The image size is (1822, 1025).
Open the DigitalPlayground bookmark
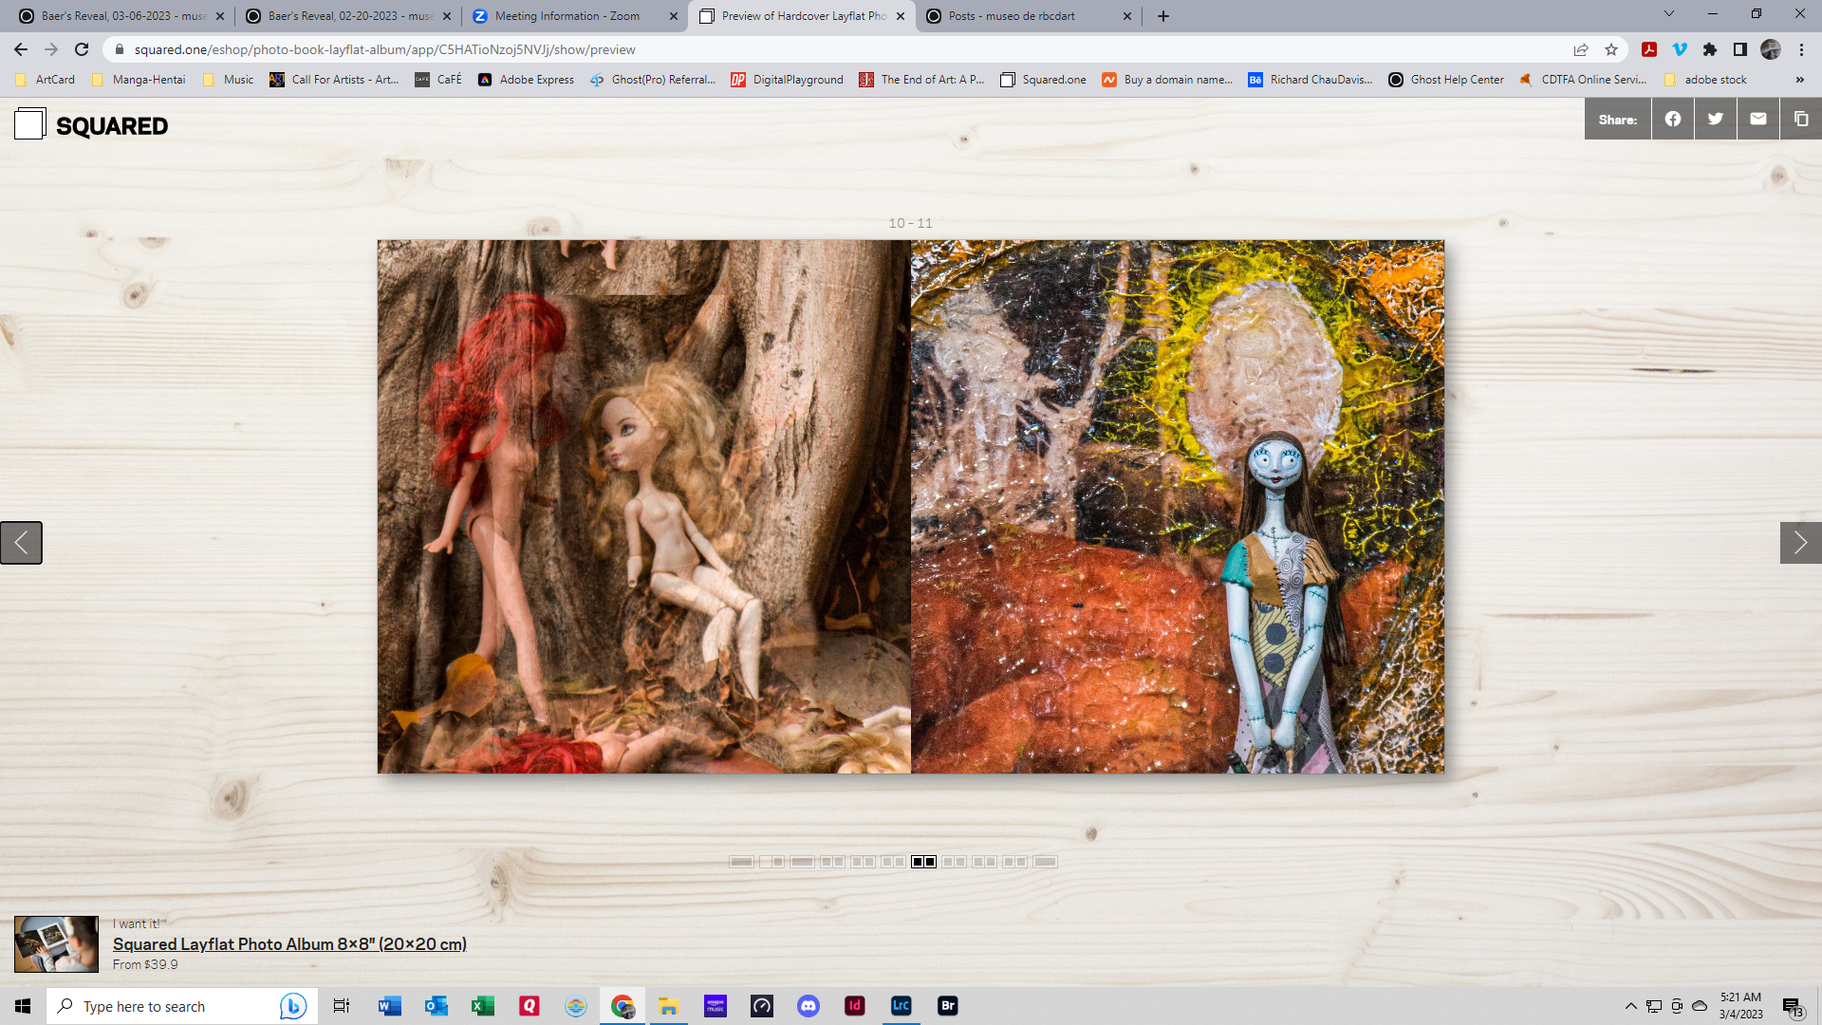pos(787,80)
